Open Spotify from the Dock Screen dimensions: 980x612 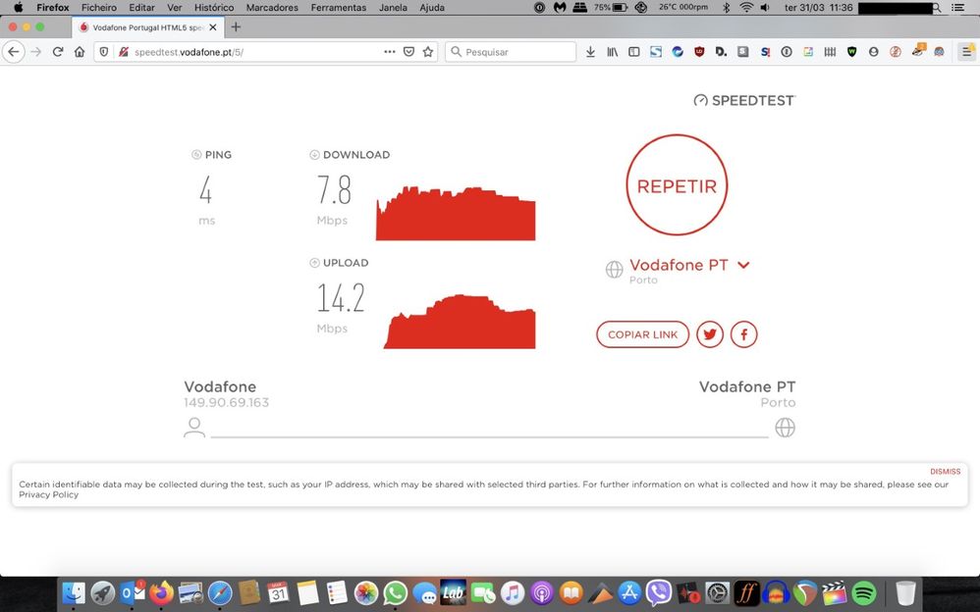[864, 592]
